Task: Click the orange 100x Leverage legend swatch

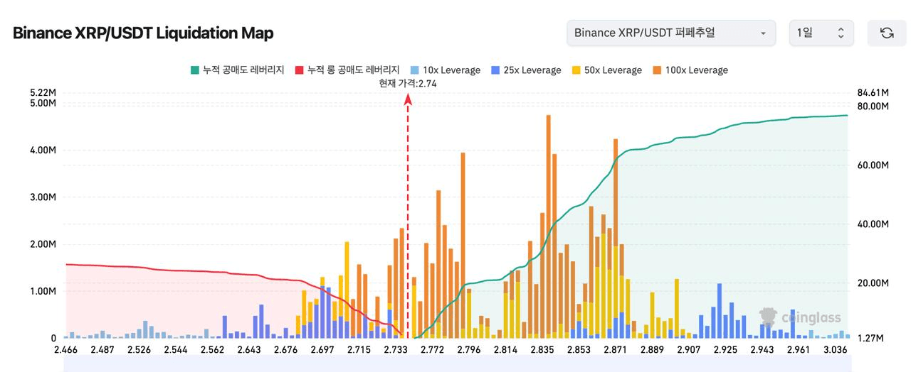Action: point(656,70)
